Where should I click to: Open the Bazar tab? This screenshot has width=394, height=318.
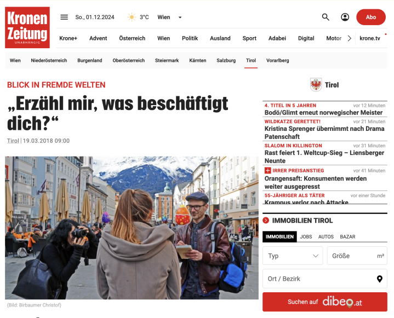(347, 236)
